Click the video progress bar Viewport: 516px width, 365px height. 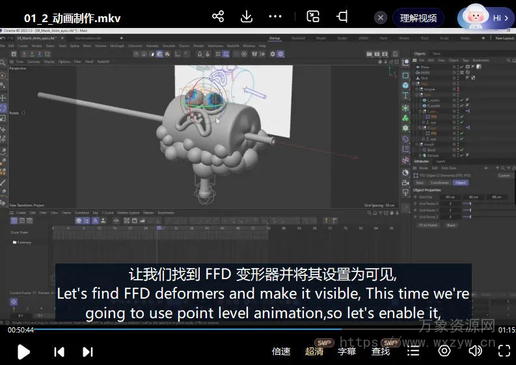click(x=260, y=329)
